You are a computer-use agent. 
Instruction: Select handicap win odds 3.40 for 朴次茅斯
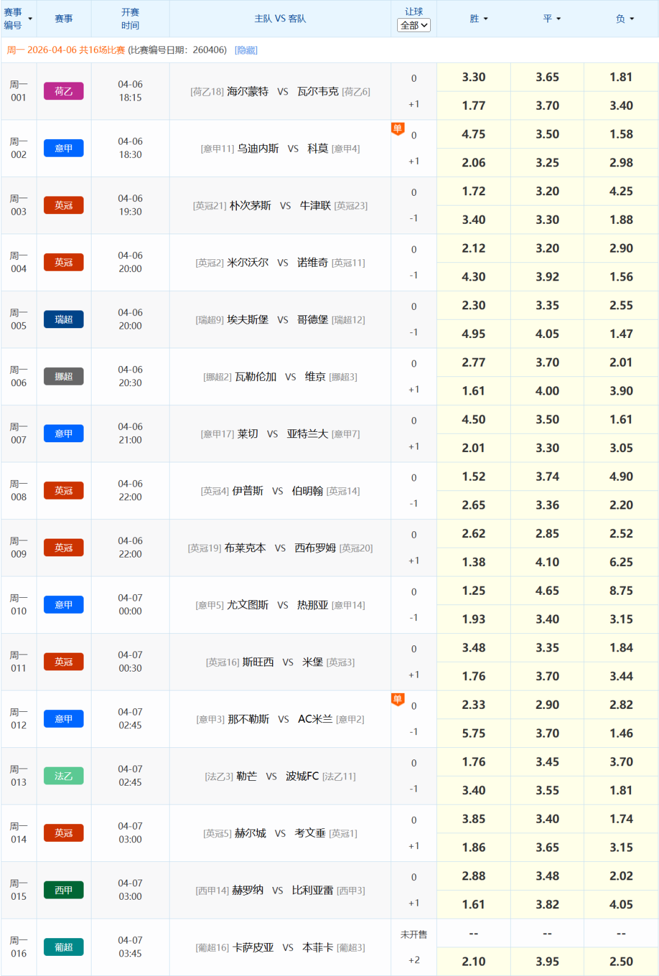(474, 220)
